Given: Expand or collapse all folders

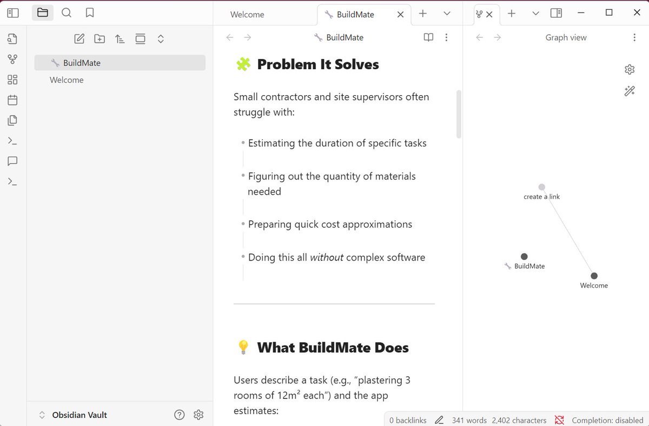Looking at the screenshot, I should click(161, 38).
